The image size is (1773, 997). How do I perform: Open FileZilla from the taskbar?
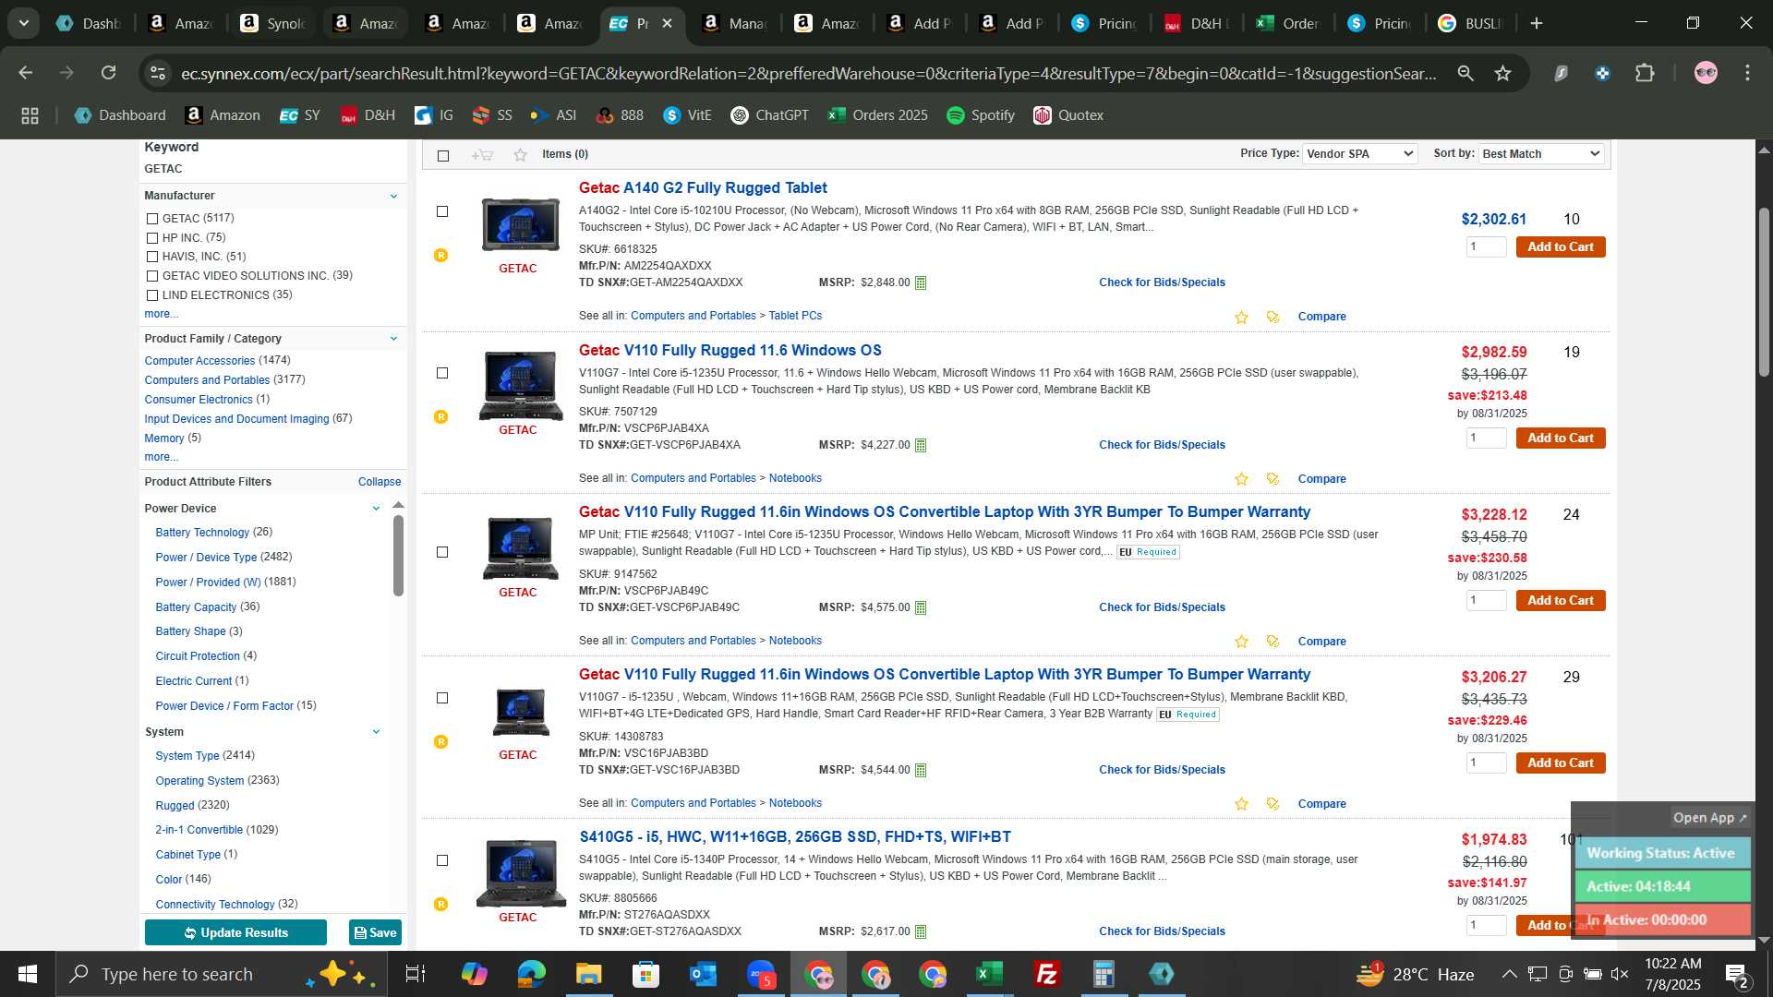click(1046, 974)
